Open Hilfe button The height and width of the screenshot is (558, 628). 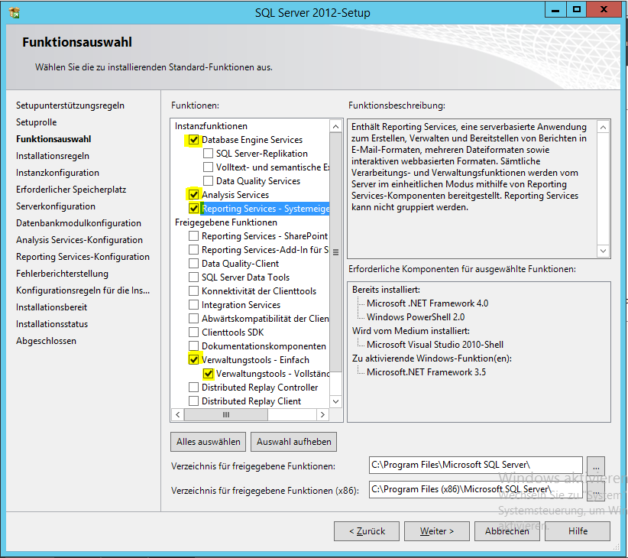click(578, 531)
